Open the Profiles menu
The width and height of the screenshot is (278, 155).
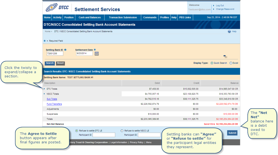tap(164, 17)
